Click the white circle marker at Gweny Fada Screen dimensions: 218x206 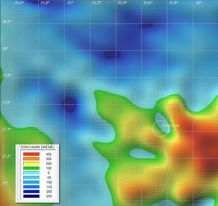coord(161,129)
